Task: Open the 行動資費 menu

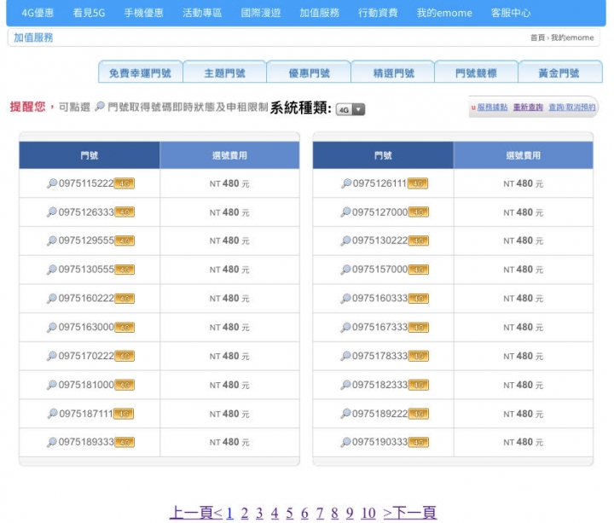Action: point(378,13)
